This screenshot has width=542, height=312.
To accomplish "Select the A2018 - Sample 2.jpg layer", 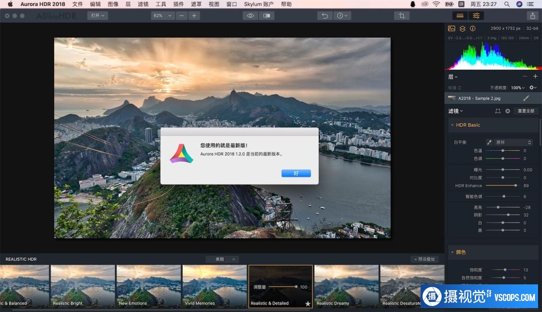I will [x=493, y=98].
